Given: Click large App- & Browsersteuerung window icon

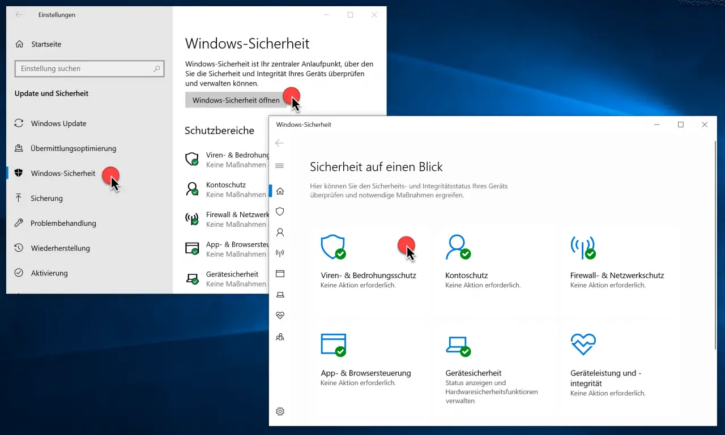Looking at the screenshot, I should [x=333, y=344].
